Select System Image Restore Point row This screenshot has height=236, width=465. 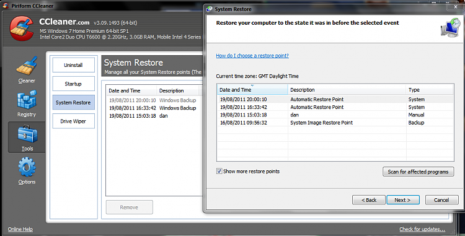(335, 123)
